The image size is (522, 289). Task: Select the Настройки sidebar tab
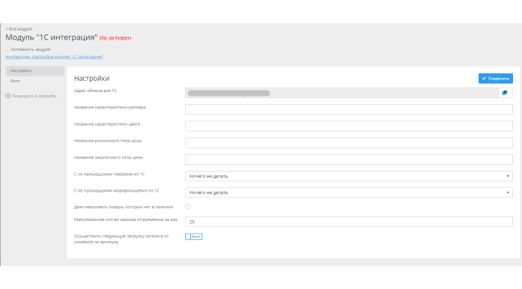pyautogui.click(x=34, y=71)
